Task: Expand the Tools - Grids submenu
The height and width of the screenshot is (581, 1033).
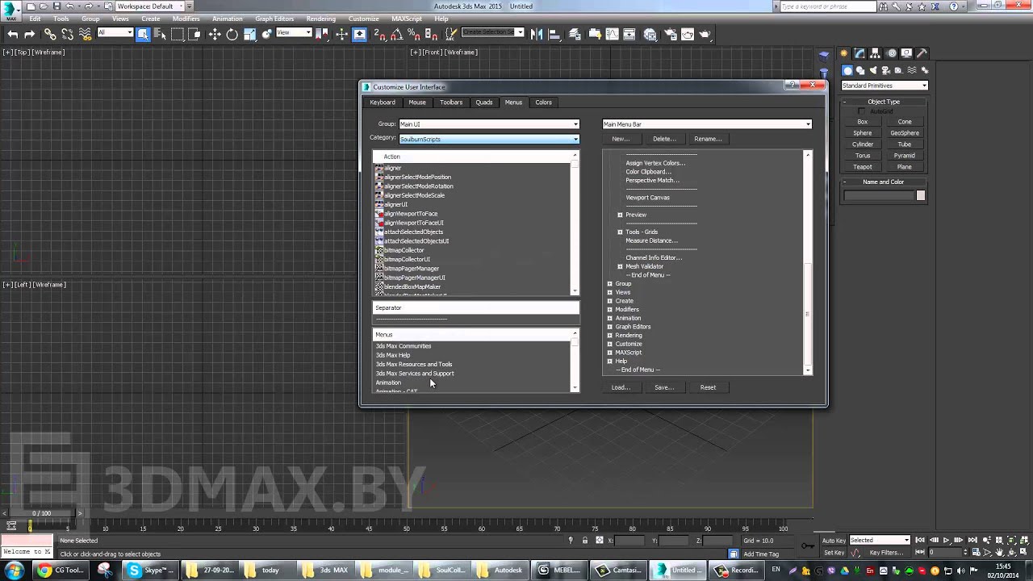Action: point(620,232)
